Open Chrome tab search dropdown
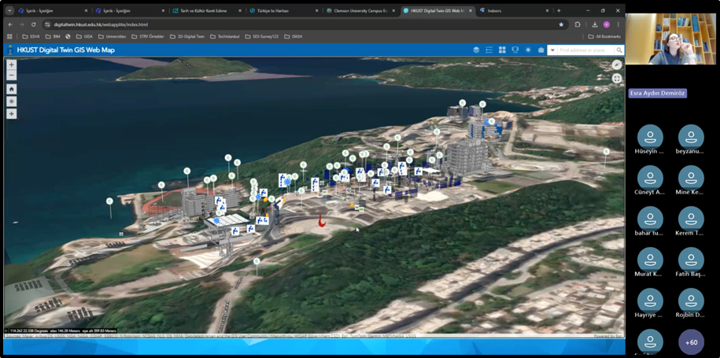Screen dimensions: 720x358 pos(9,11)
